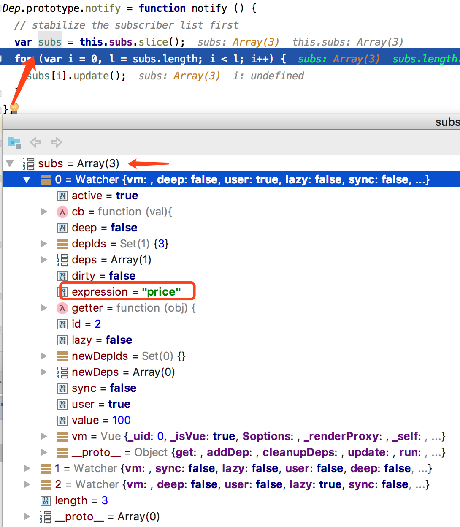
Task: Click the lambda icon beside cb function
Action: pyautogui.click(x=62, y=212)
